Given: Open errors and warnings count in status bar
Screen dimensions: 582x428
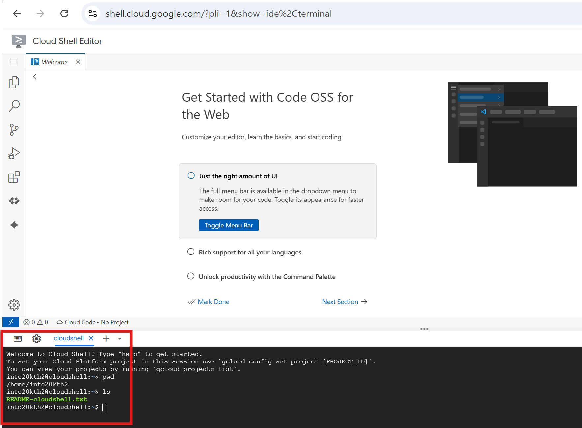Looking at the screenshot, I should (36, 322).
